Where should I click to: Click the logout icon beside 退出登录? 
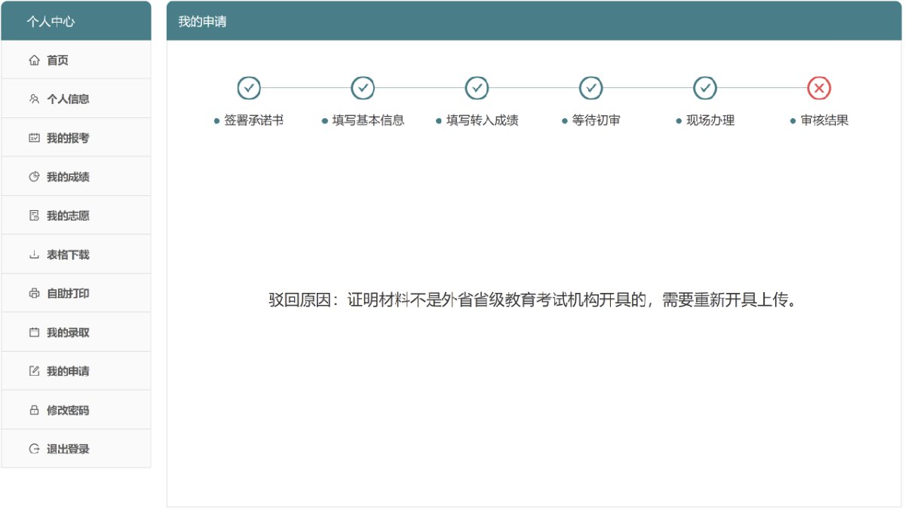point(34,449)
